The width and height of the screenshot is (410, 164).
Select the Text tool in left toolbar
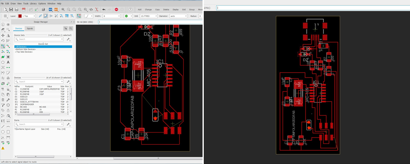click(8, 62)
